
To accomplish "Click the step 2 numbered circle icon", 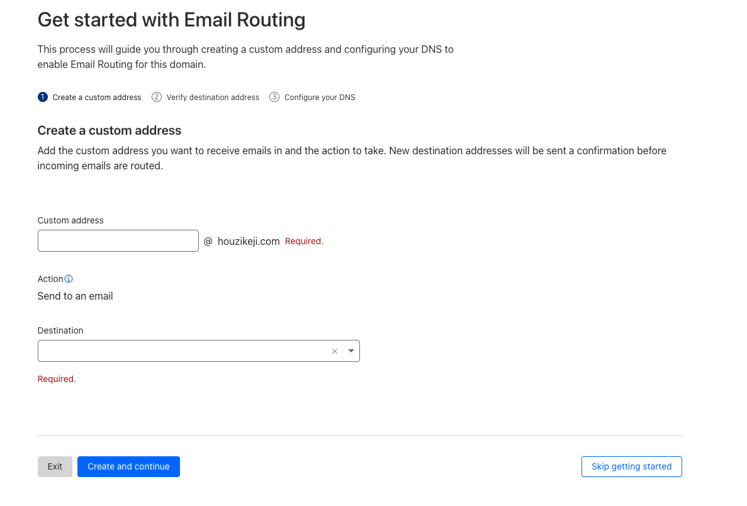I will (157, 97).
